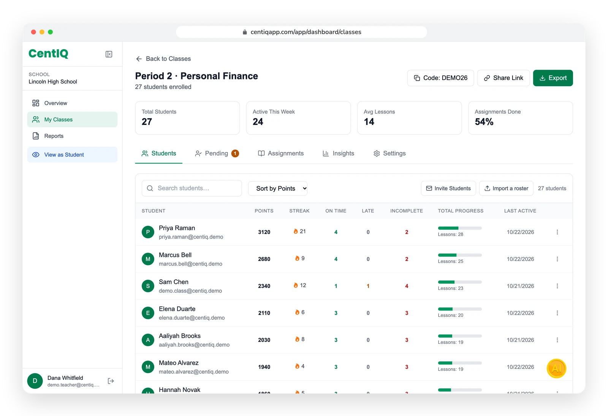The width and height of the screenshot is (608, 416).
Task: Click the Invite Students button
Action: 448,188
